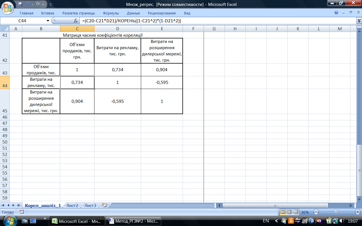This screenshot has width=362, height=226.
Task: Click the network tray icon
Action: click(x=335, y=221)
